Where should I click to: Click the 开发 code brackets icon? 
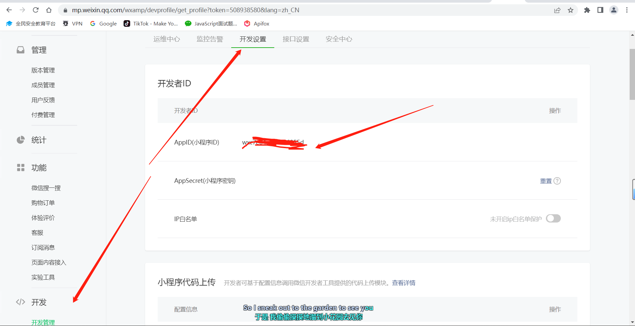[x=21, y=302]
